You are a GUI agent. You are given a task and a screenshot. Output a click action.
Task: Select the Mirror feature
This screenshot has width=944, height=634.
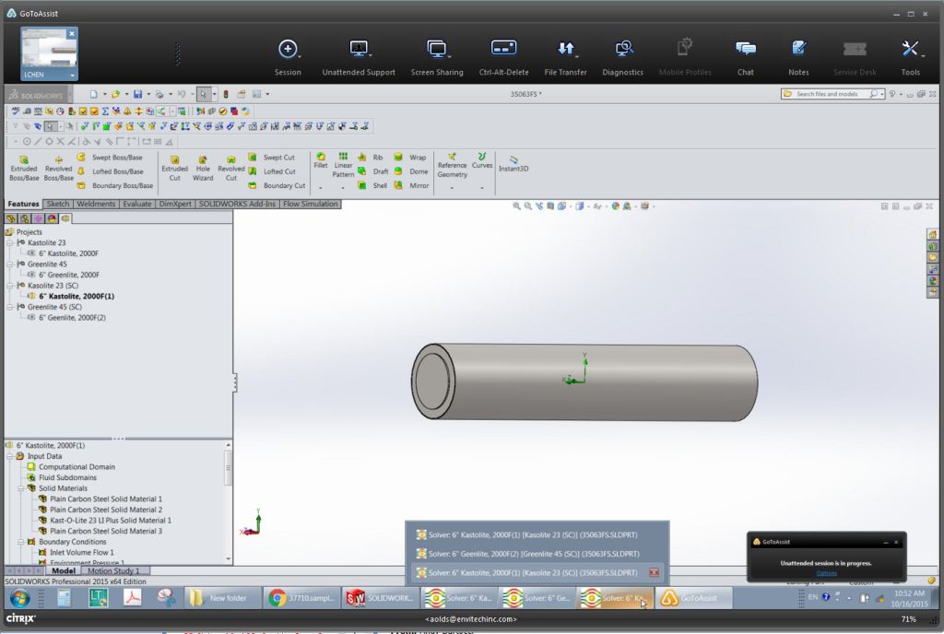click(x=411, y=186)
